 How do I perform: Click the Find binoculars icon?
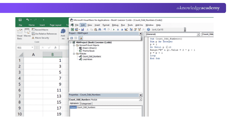(100, 30)
